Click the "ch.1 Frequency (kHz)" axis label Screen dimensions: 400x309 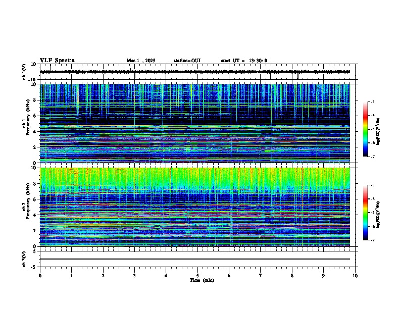(26, 117)
